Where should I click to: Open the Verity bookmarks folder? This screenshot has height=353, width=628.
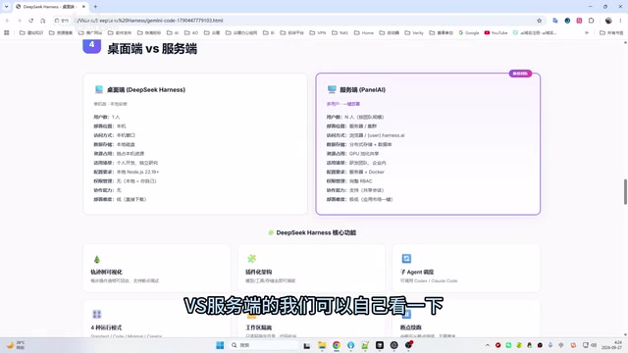pyautogui.click(x=414, y=32)
